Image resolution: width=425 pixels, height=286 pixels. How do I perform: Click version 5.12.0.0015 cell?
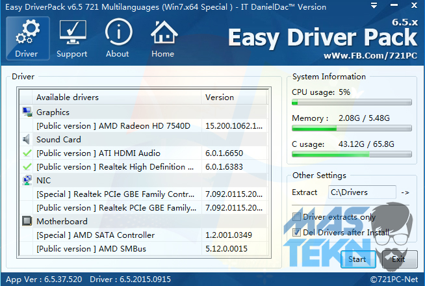click(x=234, y=248)
